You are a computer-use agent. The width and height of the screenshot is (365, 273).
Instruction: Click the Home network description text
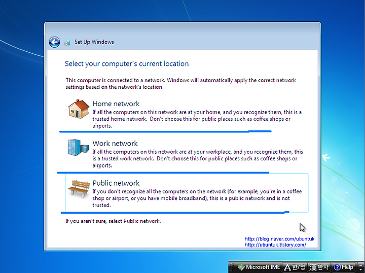pyautogui.click(x=197, y=119)
